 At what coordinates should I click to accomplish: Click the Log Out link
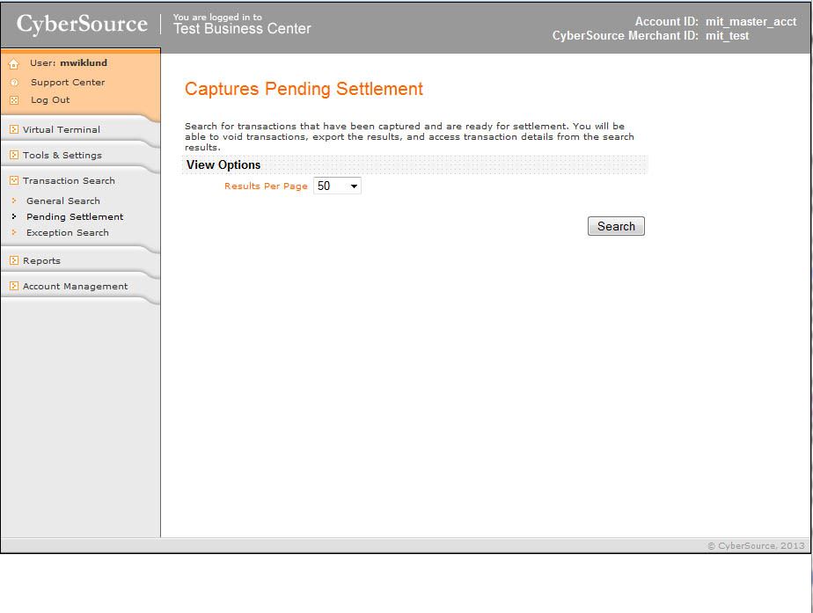(x=50, y=100)
